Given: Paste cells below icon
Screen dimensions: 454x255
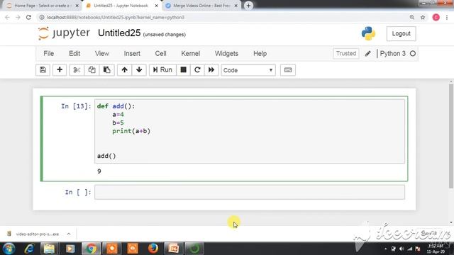Looking at the screenshot, I should (107, 70).
